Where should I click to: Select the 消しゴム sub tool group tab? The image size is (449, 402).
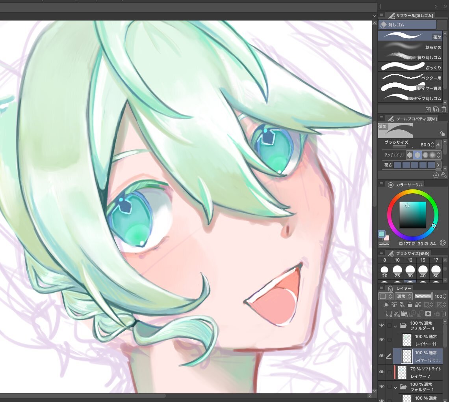coord(407,25)
